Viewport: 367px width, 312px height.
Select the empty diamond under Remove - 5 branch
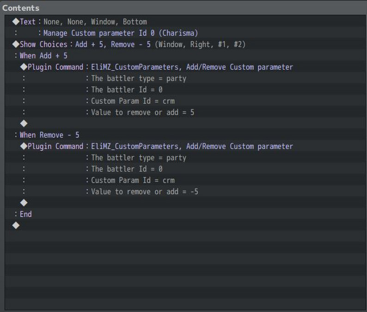[24, 203]
